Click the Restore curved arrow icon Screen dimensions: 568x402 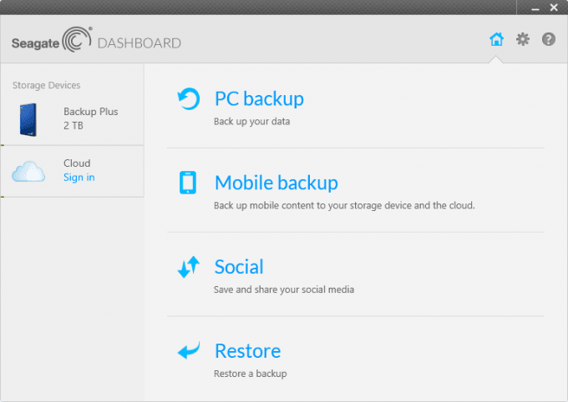(189, 351)
